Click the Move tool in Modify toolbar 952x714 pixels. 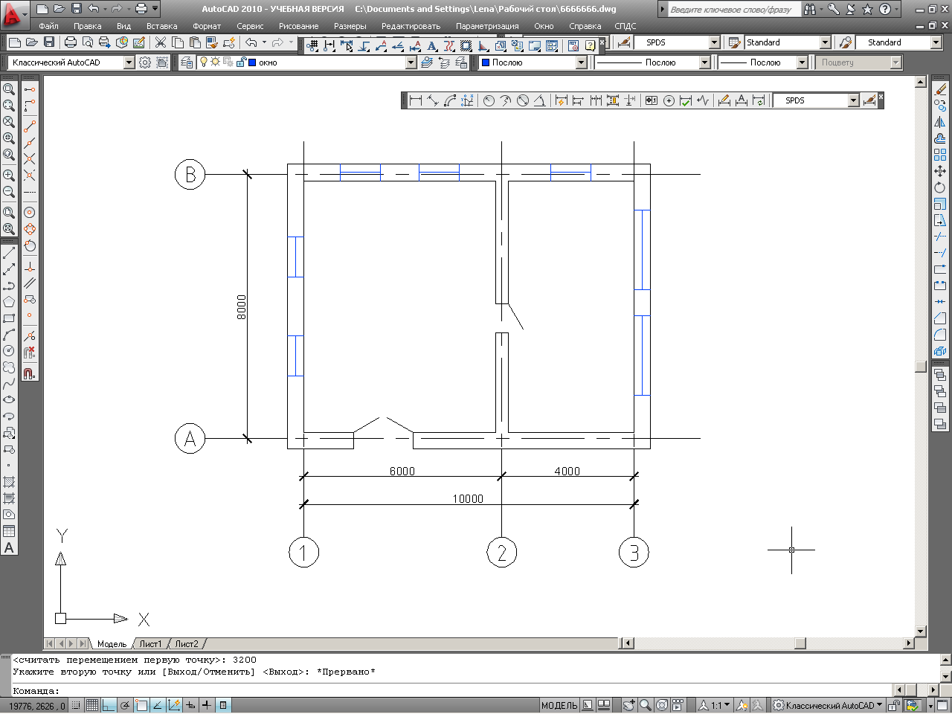coord(940,171)
